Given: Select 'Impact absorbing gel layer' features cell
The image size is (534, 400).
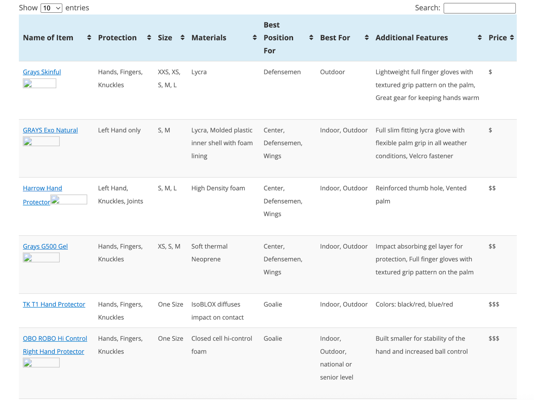Looking at the screenshot, I should point(425,259).
